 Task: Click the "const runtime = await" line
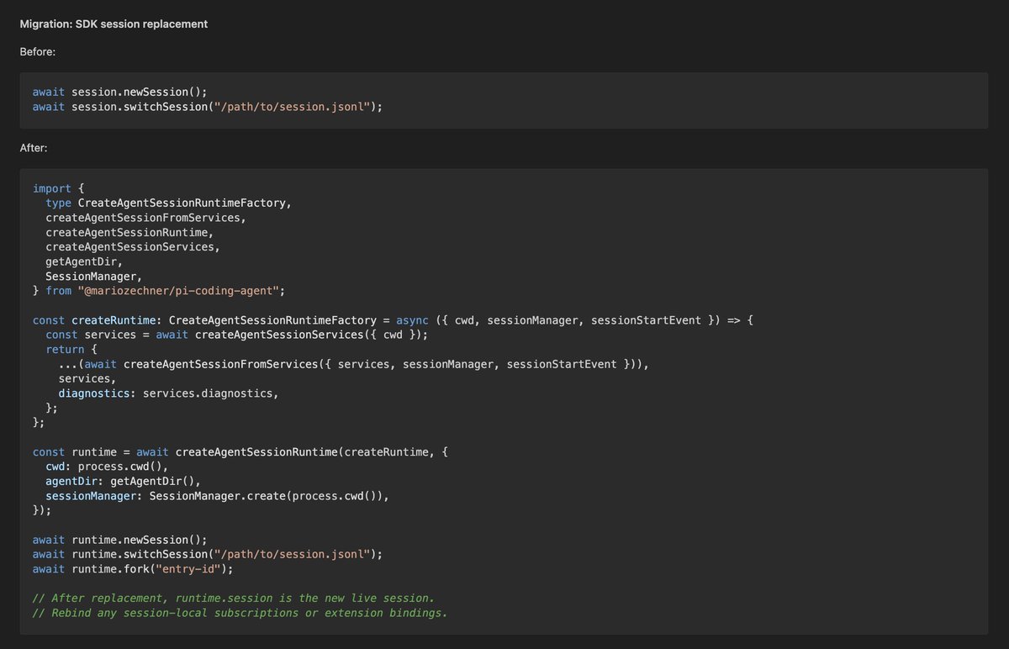click(240, 451)
